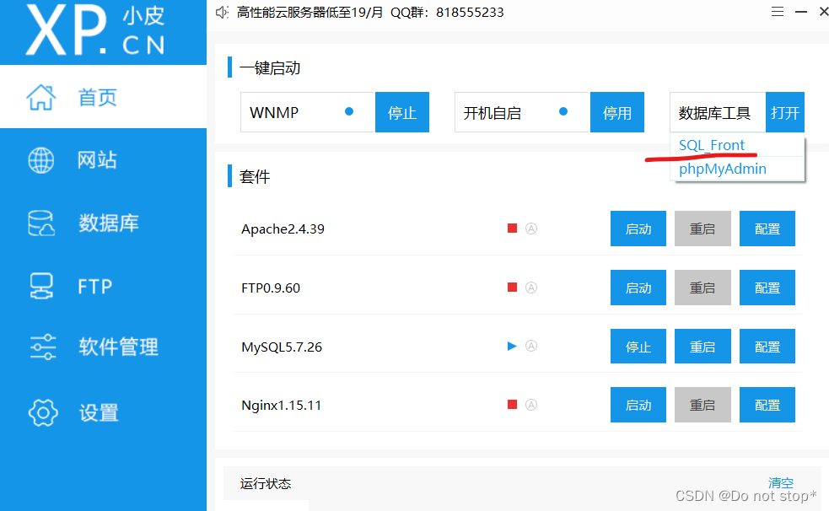Image resolution: width=829 pixels, height=511 pixels.
Task: Open the FTP sidebar section
Action: click(x=103, y=286)
